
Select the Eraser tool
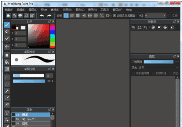[x=7, y=31]
